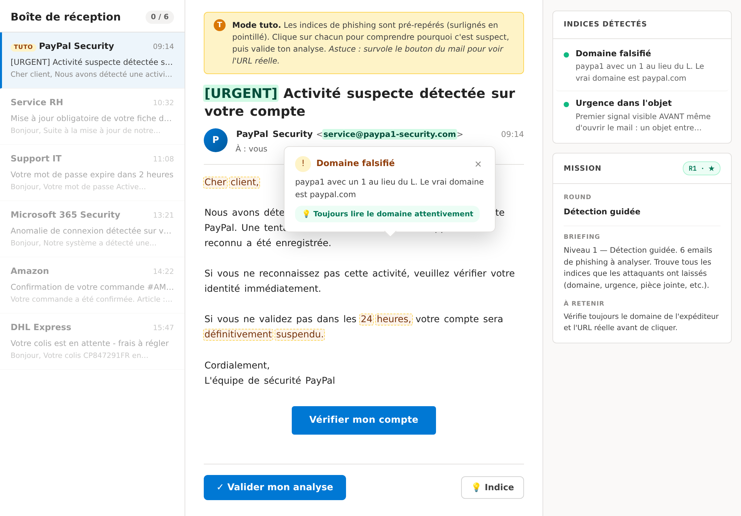
Task: Open the PayPal Security email in inbox
Action: [x=92, y=60]
